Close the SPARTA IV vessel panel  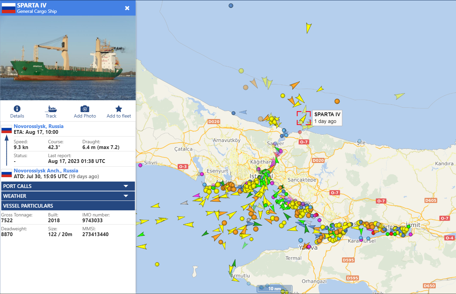(x=127, y=8)
